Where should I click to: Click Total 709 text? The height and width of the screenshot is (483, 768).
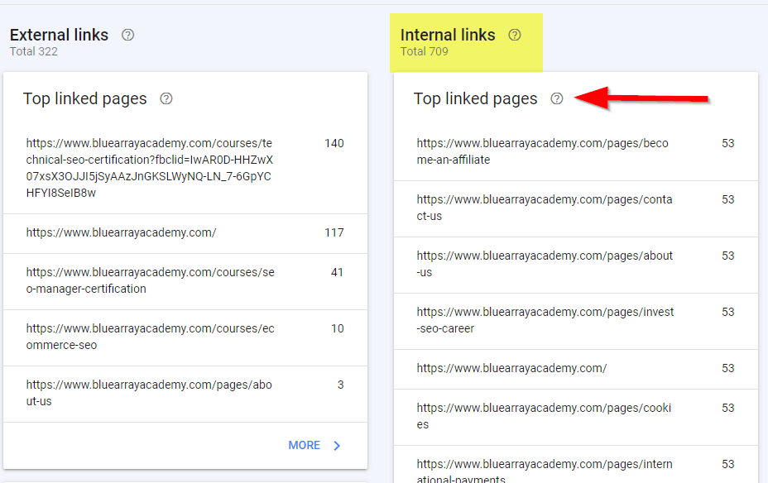[425, 51]
